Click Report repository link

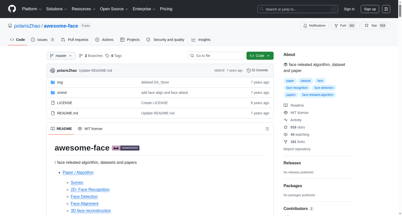click(x=297, y=149)
